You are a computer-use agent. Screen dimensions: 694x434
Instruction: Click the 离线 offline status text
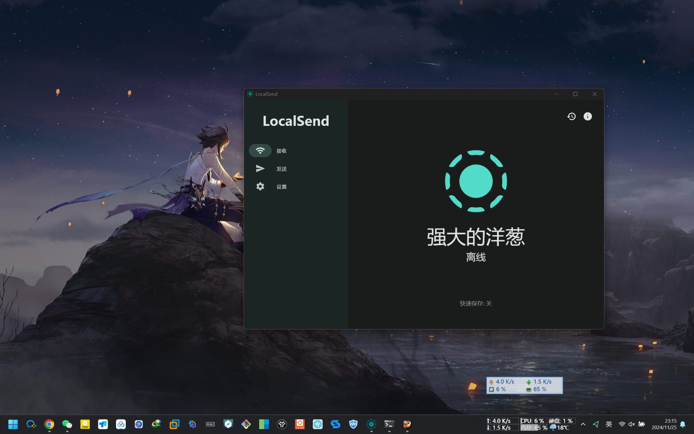[476, 257]
